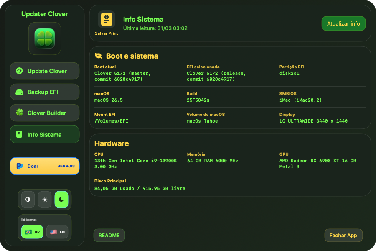The width and height of the screenshot is (376, 251).
Task: Click the Info Sistema sidebar icon
Action: [19, 134]
